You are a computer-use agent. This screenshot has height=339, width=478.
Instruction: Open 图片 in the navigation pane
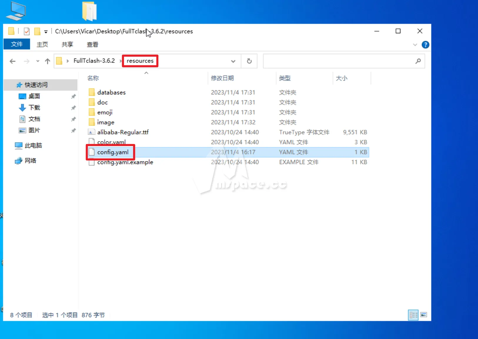[34, 130]
